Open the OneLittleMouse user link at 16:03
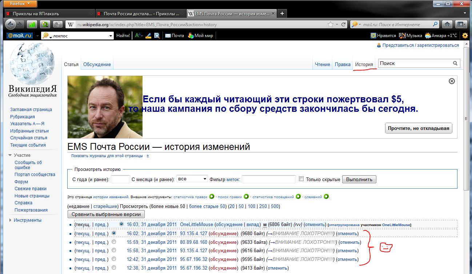 pyautogui.click(x=196, y=225)
